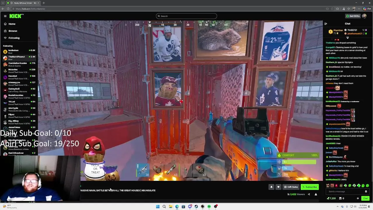The image size is (373, 210).
Task: Click the report warning triangle icon
Action: click(316, 194)
